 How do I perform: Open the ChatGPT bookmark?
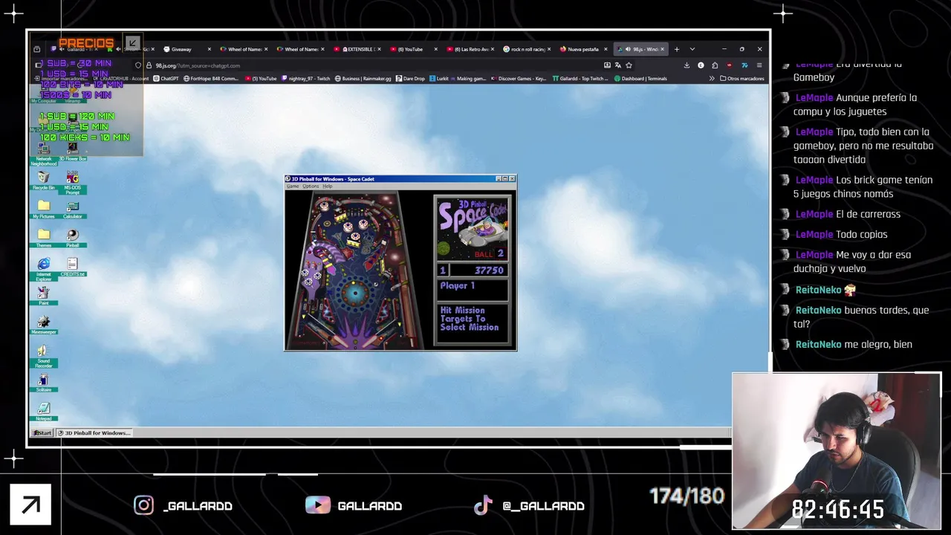[x=166, y=78]
